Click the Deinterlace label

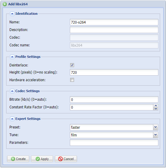pyautogui.click(x=19, y=65)
